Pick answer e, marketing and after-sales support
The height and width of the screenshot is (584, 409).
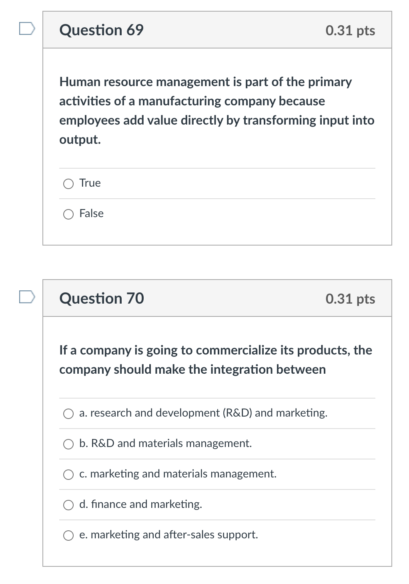(x=69, y=535)
